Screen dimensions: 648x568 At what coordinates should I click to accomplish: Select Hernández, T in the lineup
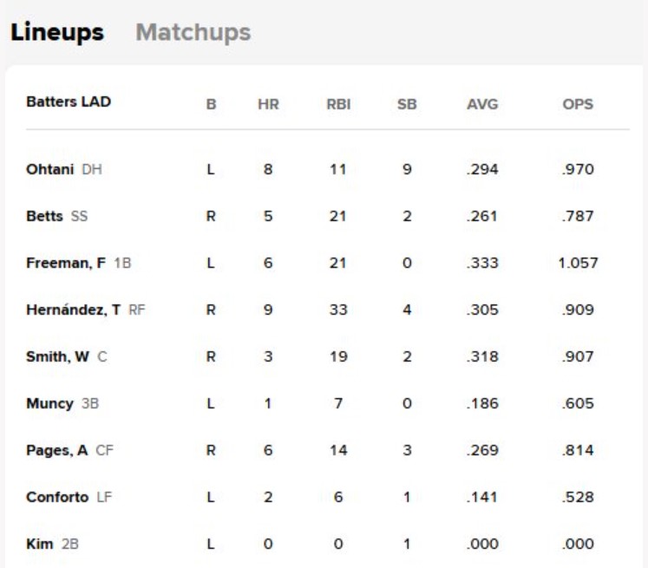(x=75, y=310)
